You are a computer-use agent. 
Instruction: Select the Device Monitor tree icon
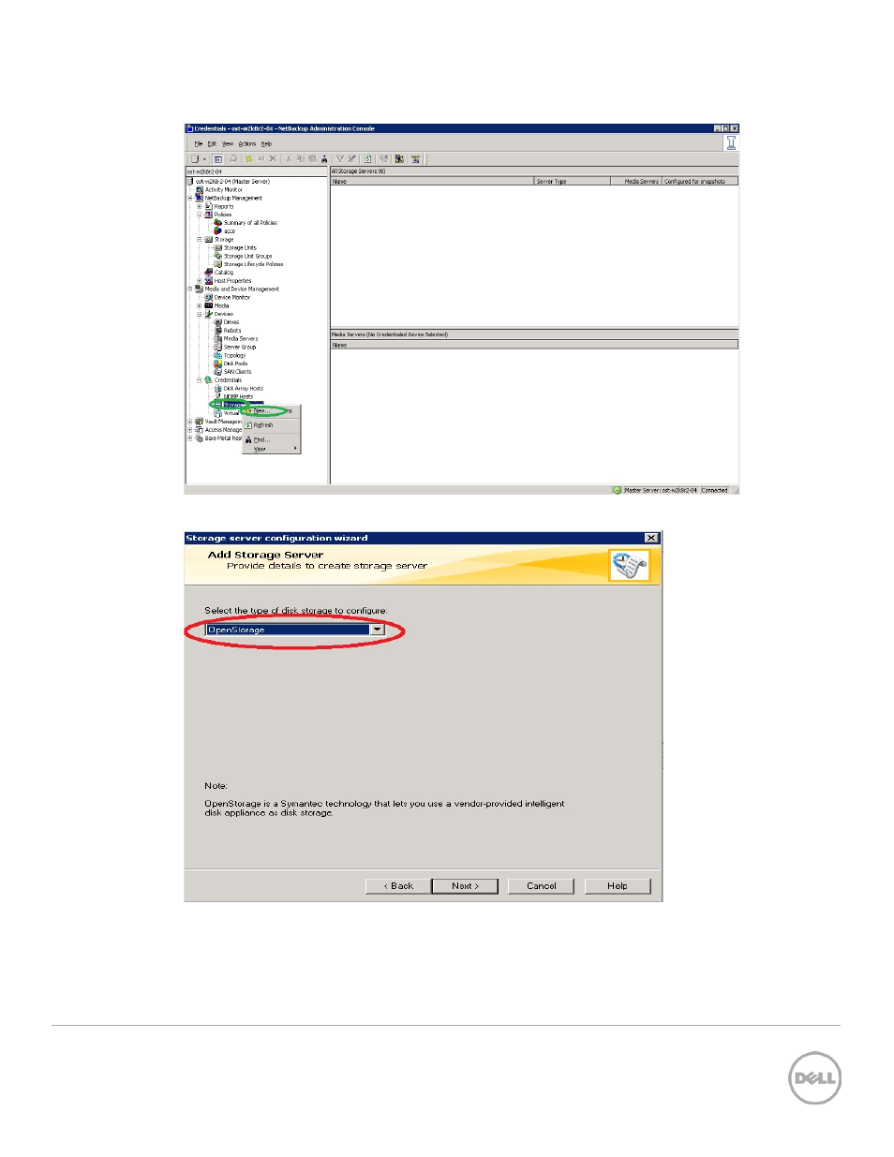[208, 298]
